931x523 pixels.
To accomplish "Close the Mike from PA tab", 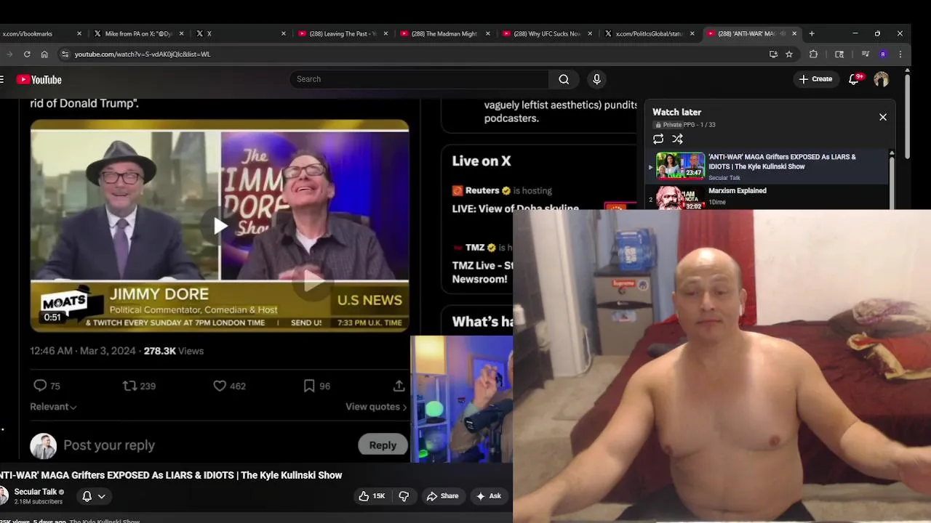I will (181, 33).
